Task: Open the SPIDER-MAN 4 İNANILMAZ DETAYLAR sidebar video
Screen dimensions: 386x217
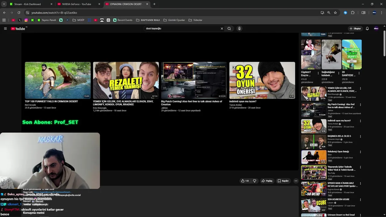Action: pyautogui.click(x=314, y=189)
